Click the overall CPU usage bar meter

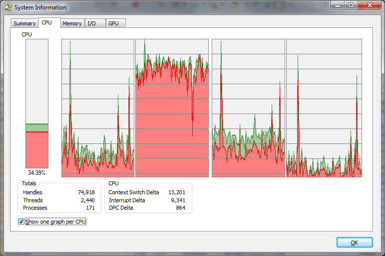click(x=37, y=104)
